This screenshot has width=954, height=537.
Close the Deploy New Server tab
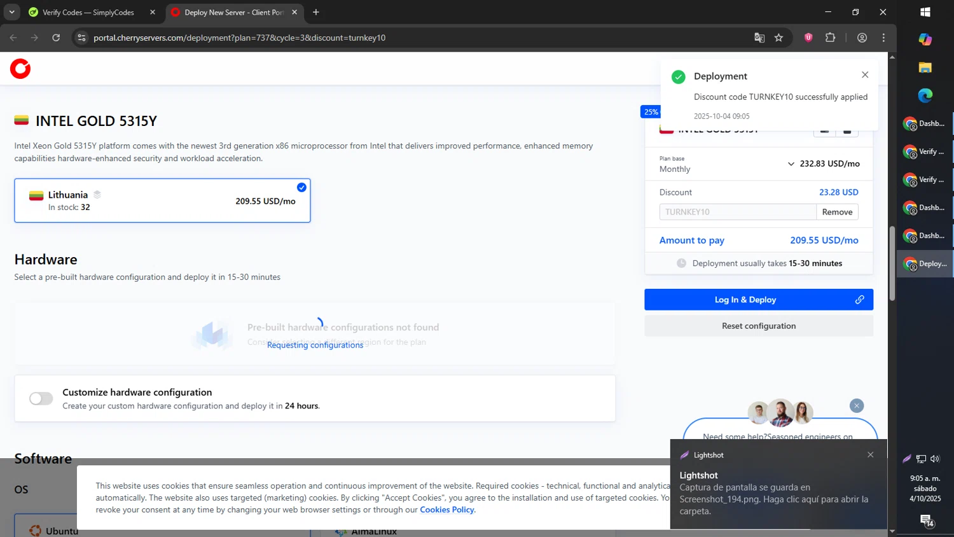[x=294, y=12]
